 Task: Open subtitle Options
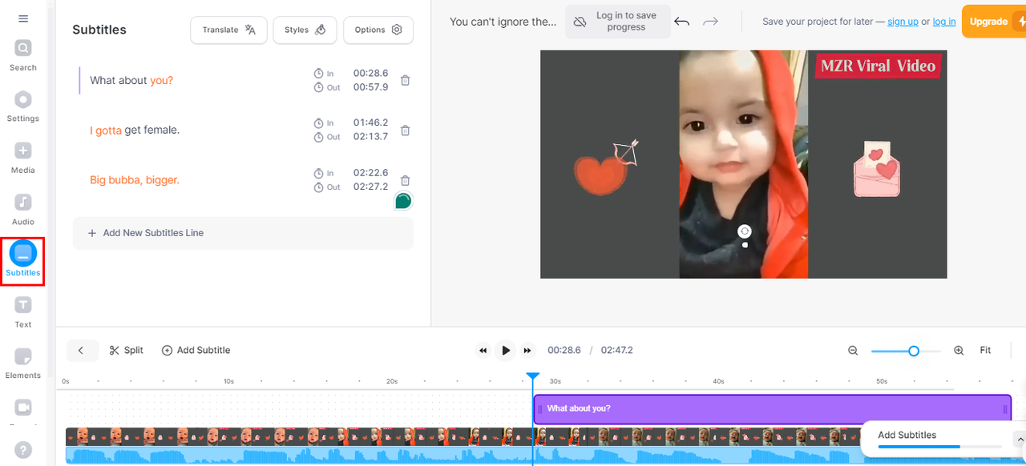pyautogui.click(x=378, y=30)
